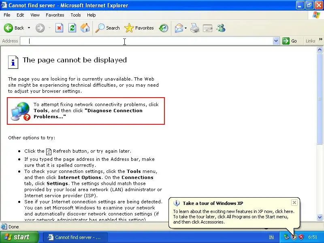Click the 'Other options to try:' text
The width and height of the screenshot is (324, 243).
(x=32, y=138)
